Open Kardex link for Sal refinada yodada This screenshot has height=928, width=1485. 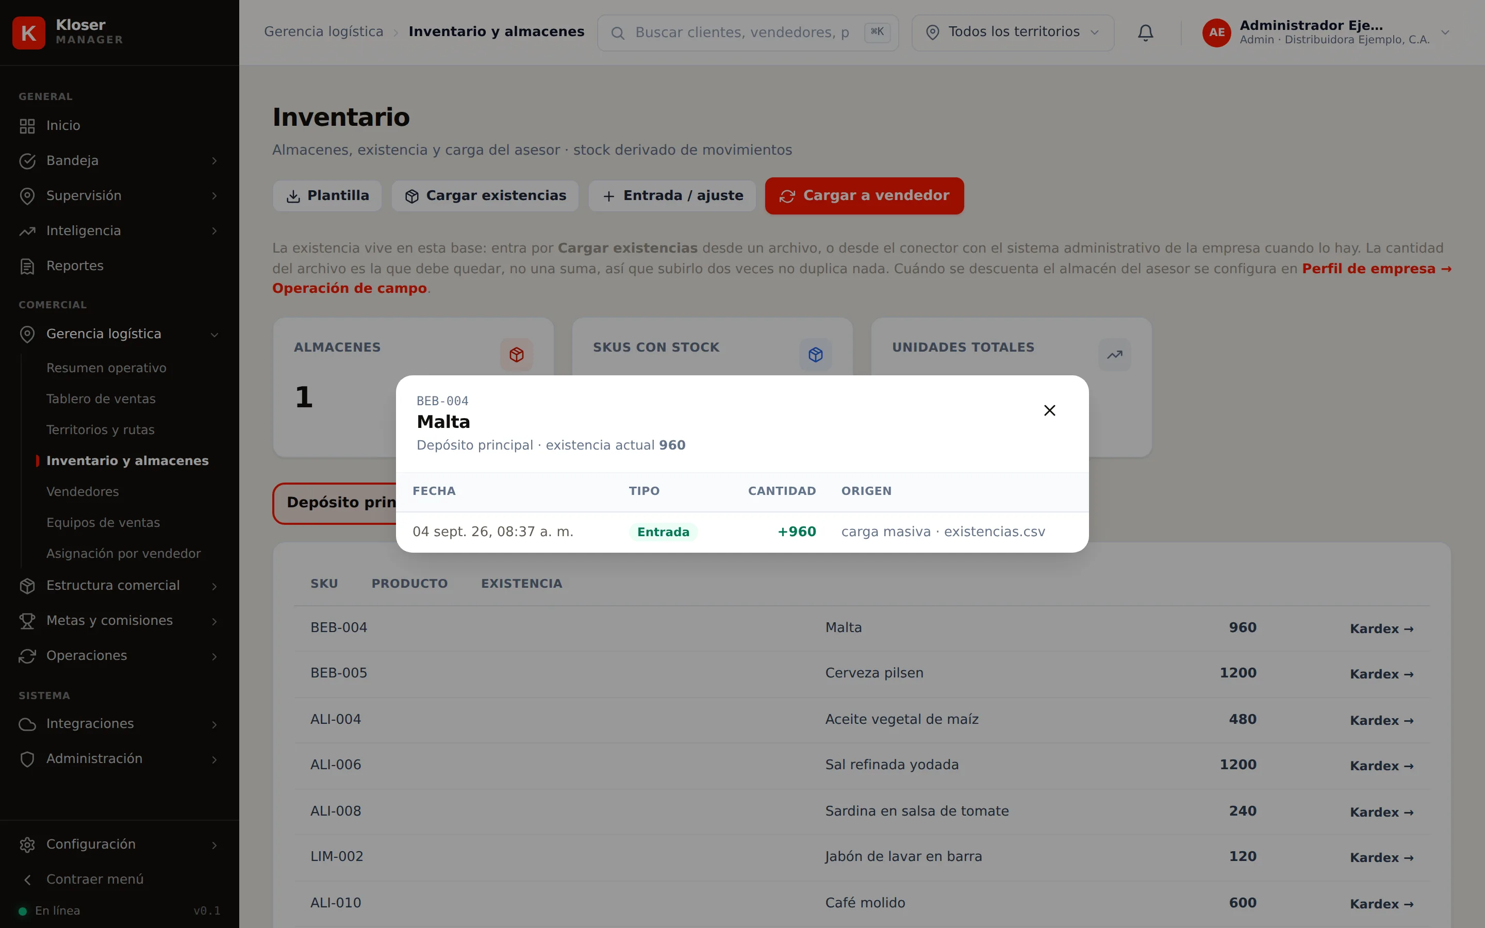click(x=1381, y=766)
